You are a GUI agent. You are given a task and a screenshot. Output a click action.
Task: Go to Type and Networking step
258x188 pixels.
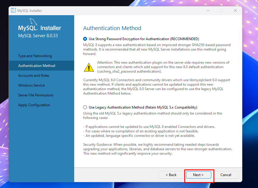click(35, 56)
